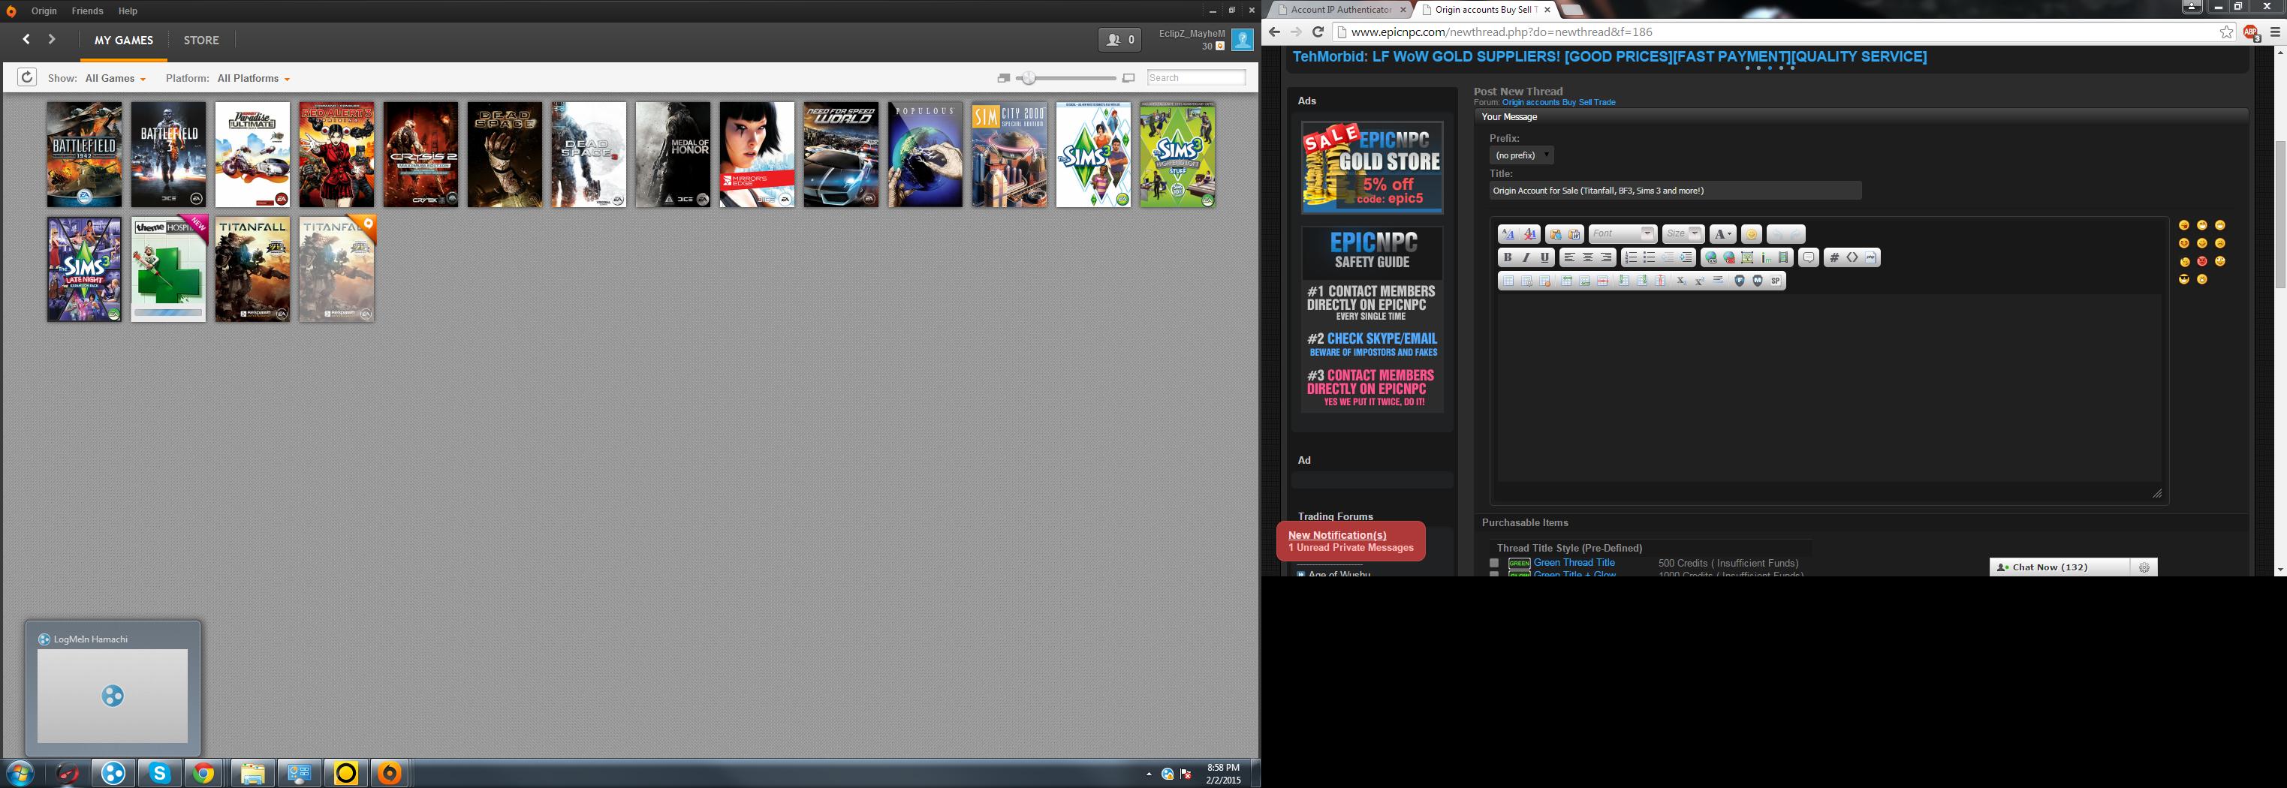This screenshot has height=788, width=2287.
Task: Increase indent in message editor
Action: [x=1686, y=257]
